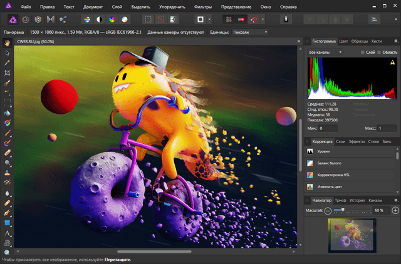This screenshot has height=264, width=401.
Task: Enable the Слой checkbox in histogram
Action: (363, 52)
